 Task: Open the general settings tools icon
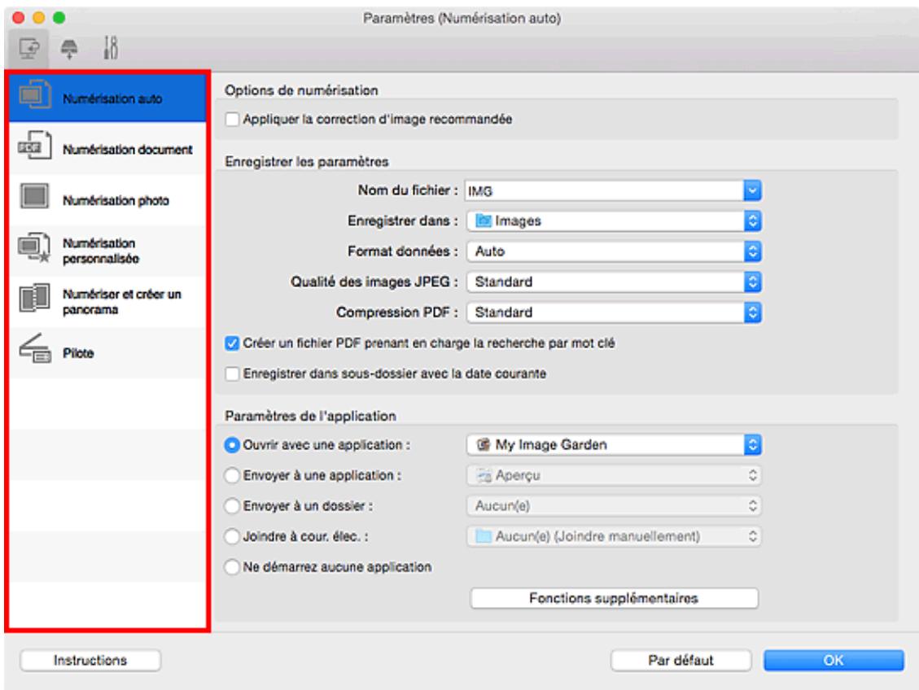tap(110, 48)
